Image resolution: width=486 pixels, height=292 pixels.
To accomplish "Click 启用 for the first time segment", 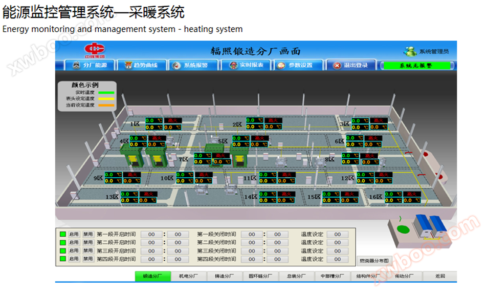I will 74,234.
